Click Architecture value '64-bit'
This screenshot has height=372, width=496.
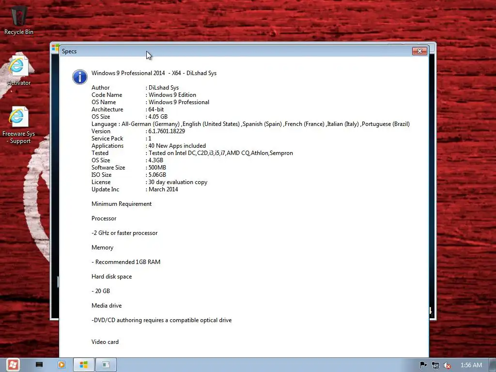point(156,109)
